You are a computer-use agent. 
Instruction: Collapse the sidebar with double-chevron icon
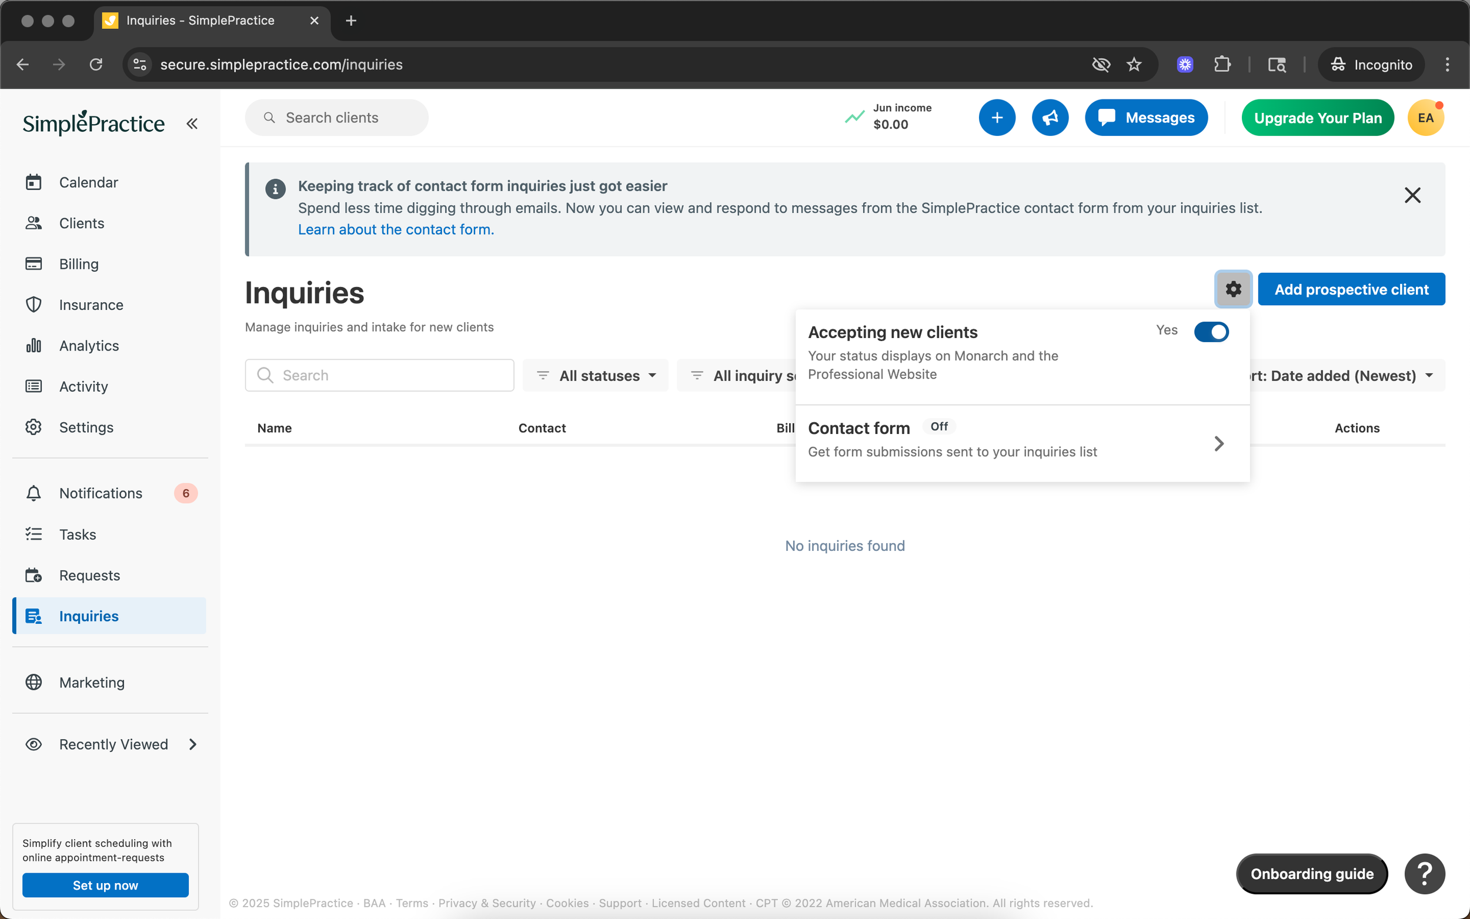tap(192, 124)
